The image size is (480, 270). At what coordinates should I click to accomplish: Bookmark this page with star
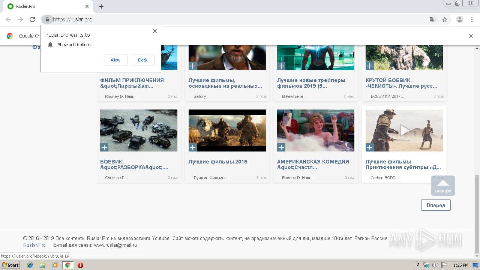coord(445,19)
